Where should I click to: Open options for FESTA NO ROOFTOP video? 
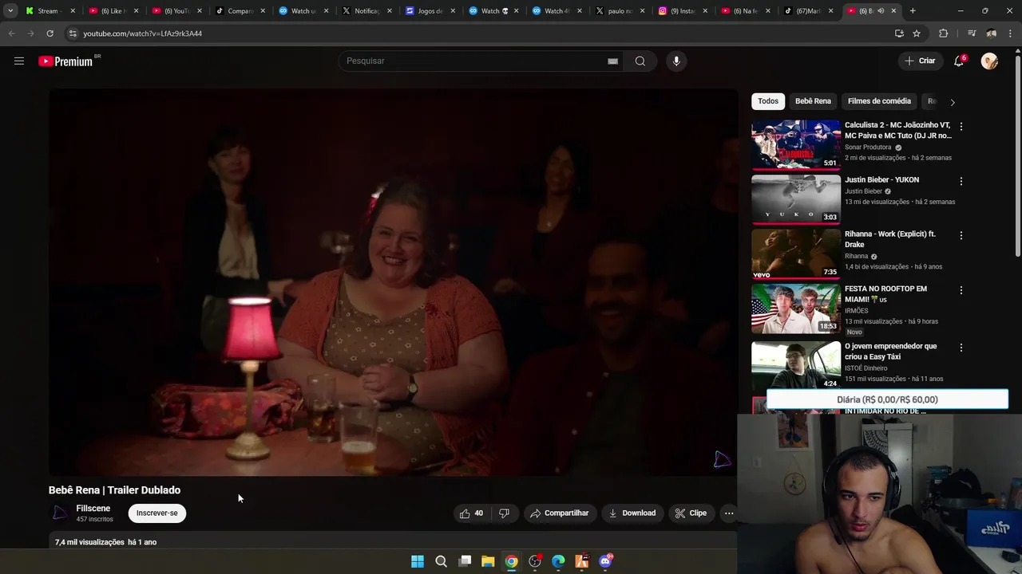click(x=961, y=290)
